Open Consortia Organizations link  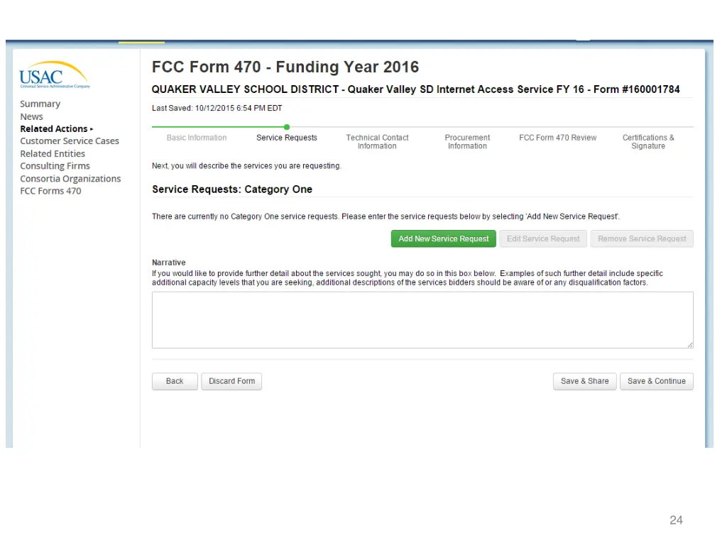click(x=70, y=178)
